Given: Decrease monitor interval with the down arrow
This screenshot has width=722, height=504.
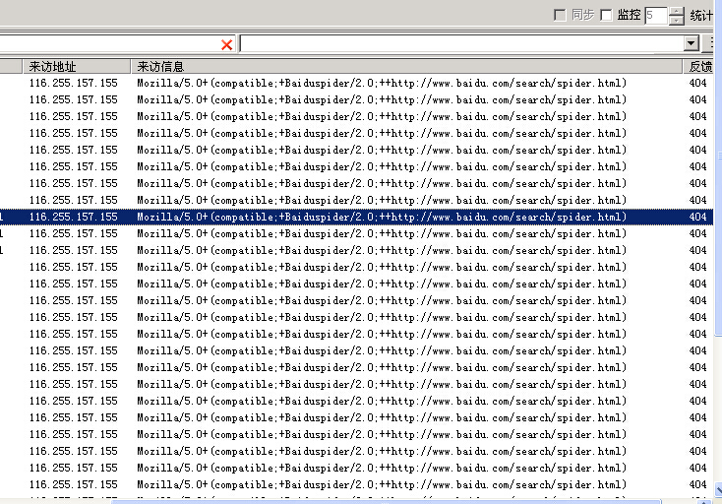Looking at the screenshot, I should click(677, 21).
